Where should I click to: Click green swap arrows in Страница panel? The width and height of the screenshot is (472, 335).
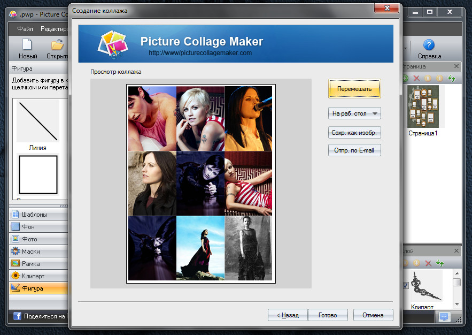coord(452,78)
